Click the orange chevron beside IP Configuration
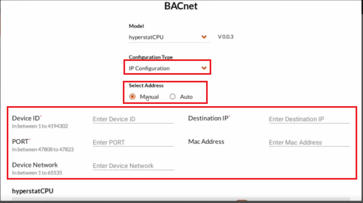Image resolution: width=363 pixels, height=203 pixels. 204,68
